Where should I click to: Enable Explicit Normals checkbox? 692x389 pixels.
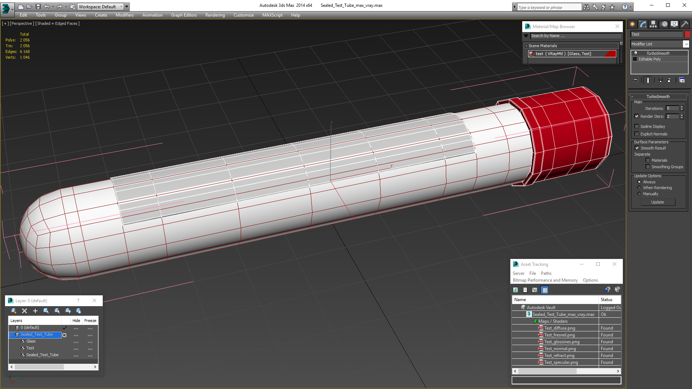[x=637, y=134]
